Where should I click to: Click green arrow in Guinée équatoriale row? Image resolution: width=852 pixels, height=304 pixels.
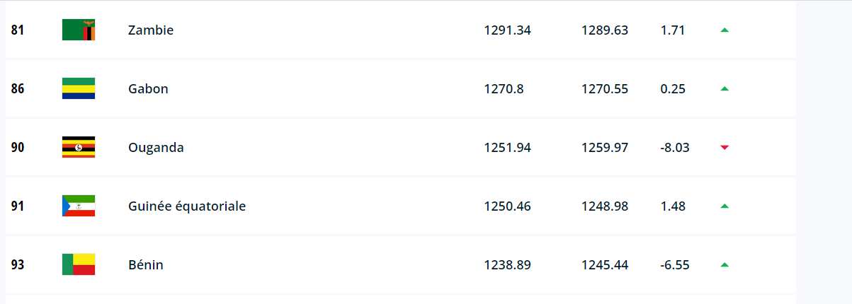pos(725,206)
